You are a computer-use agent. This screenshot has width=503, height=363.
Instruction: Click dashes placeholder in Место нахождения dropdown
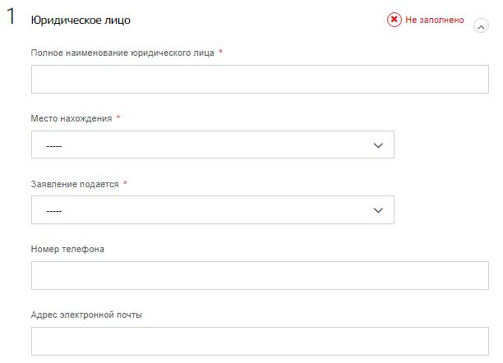(54, 146)
